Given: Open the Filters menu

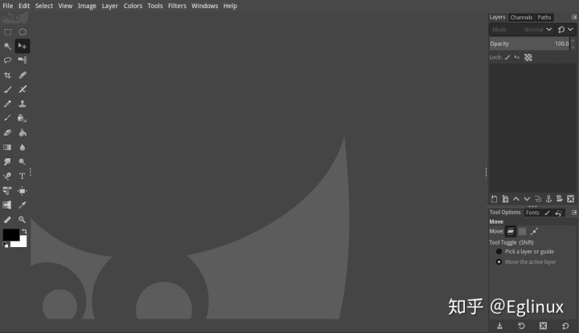Looking at the screenshot, I should pos(177,6).
